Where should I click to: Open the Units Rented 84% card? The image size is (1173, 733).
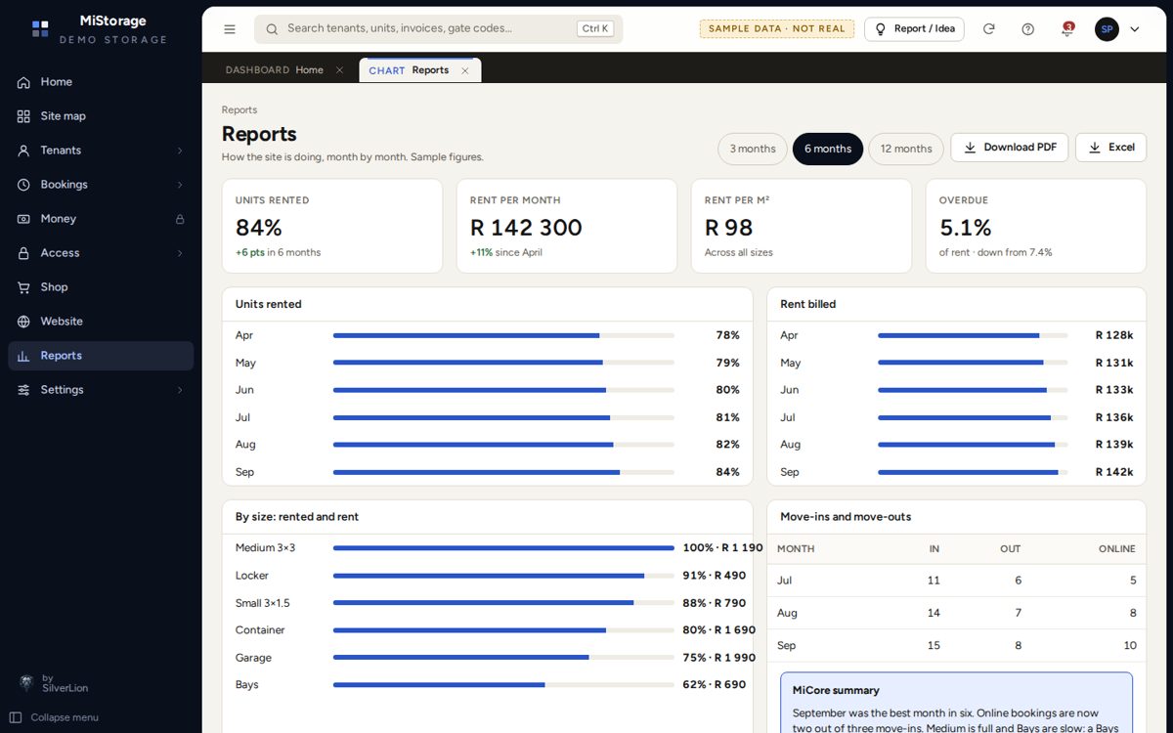[x=332, y=226]
